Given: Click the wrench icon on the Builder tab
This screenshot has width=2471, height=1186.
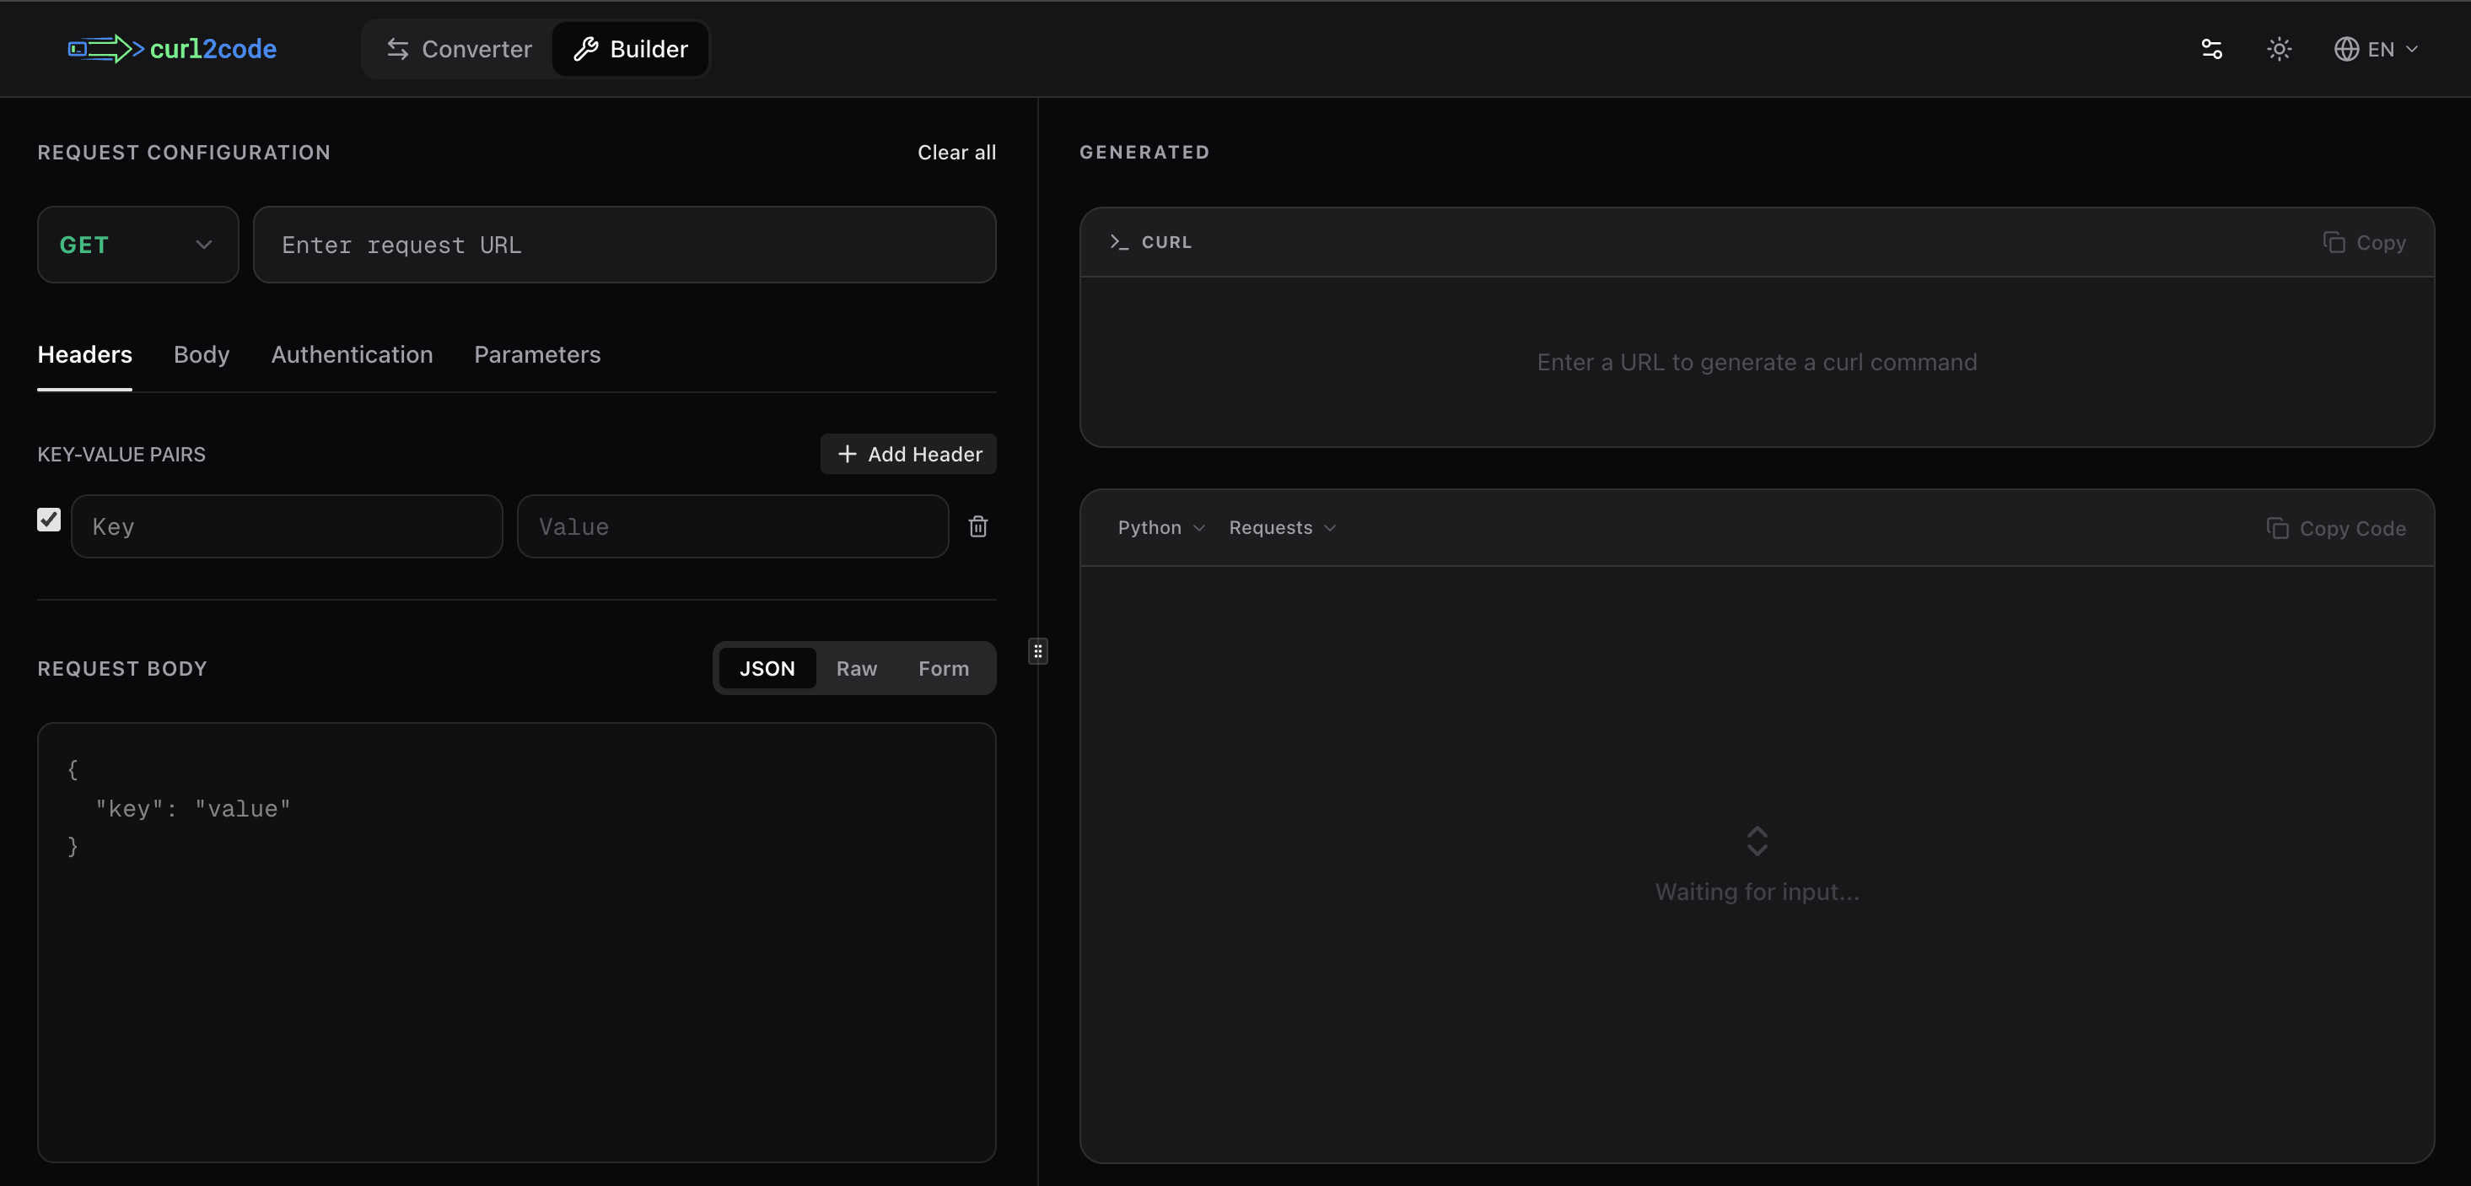Looking at the screenshot, I should (584, 49).
